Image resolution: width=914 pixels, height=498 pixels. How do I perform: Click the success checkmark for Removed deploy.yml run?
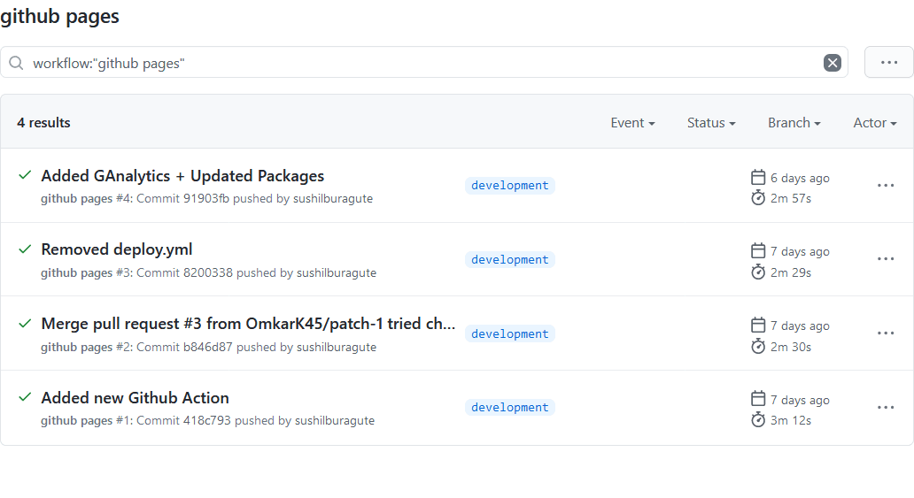pos(25,249)
